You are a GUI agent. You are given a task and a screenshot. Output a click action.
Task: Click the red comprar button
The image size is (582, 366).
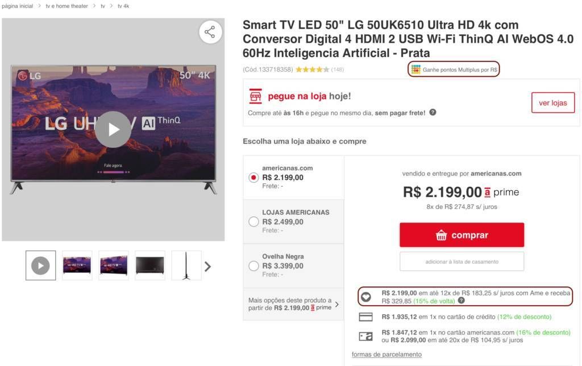tap(462, 235)
